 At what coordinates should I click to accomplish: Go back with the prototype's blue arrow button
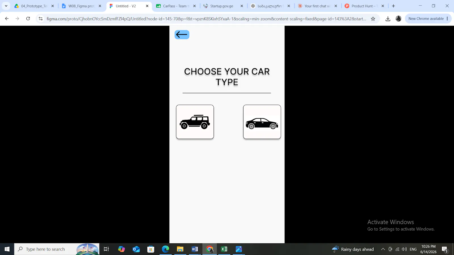182,35
